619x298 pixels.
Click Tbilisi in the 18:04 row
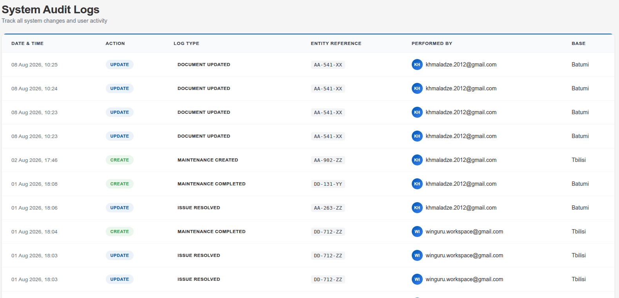click(x=579, y=232)
